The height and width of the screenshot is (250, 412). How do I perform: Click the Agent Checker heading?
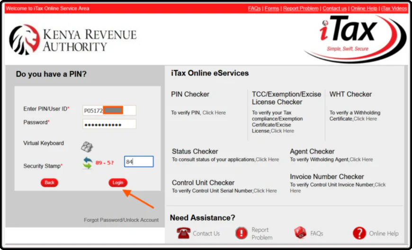[x=312, y=152]
